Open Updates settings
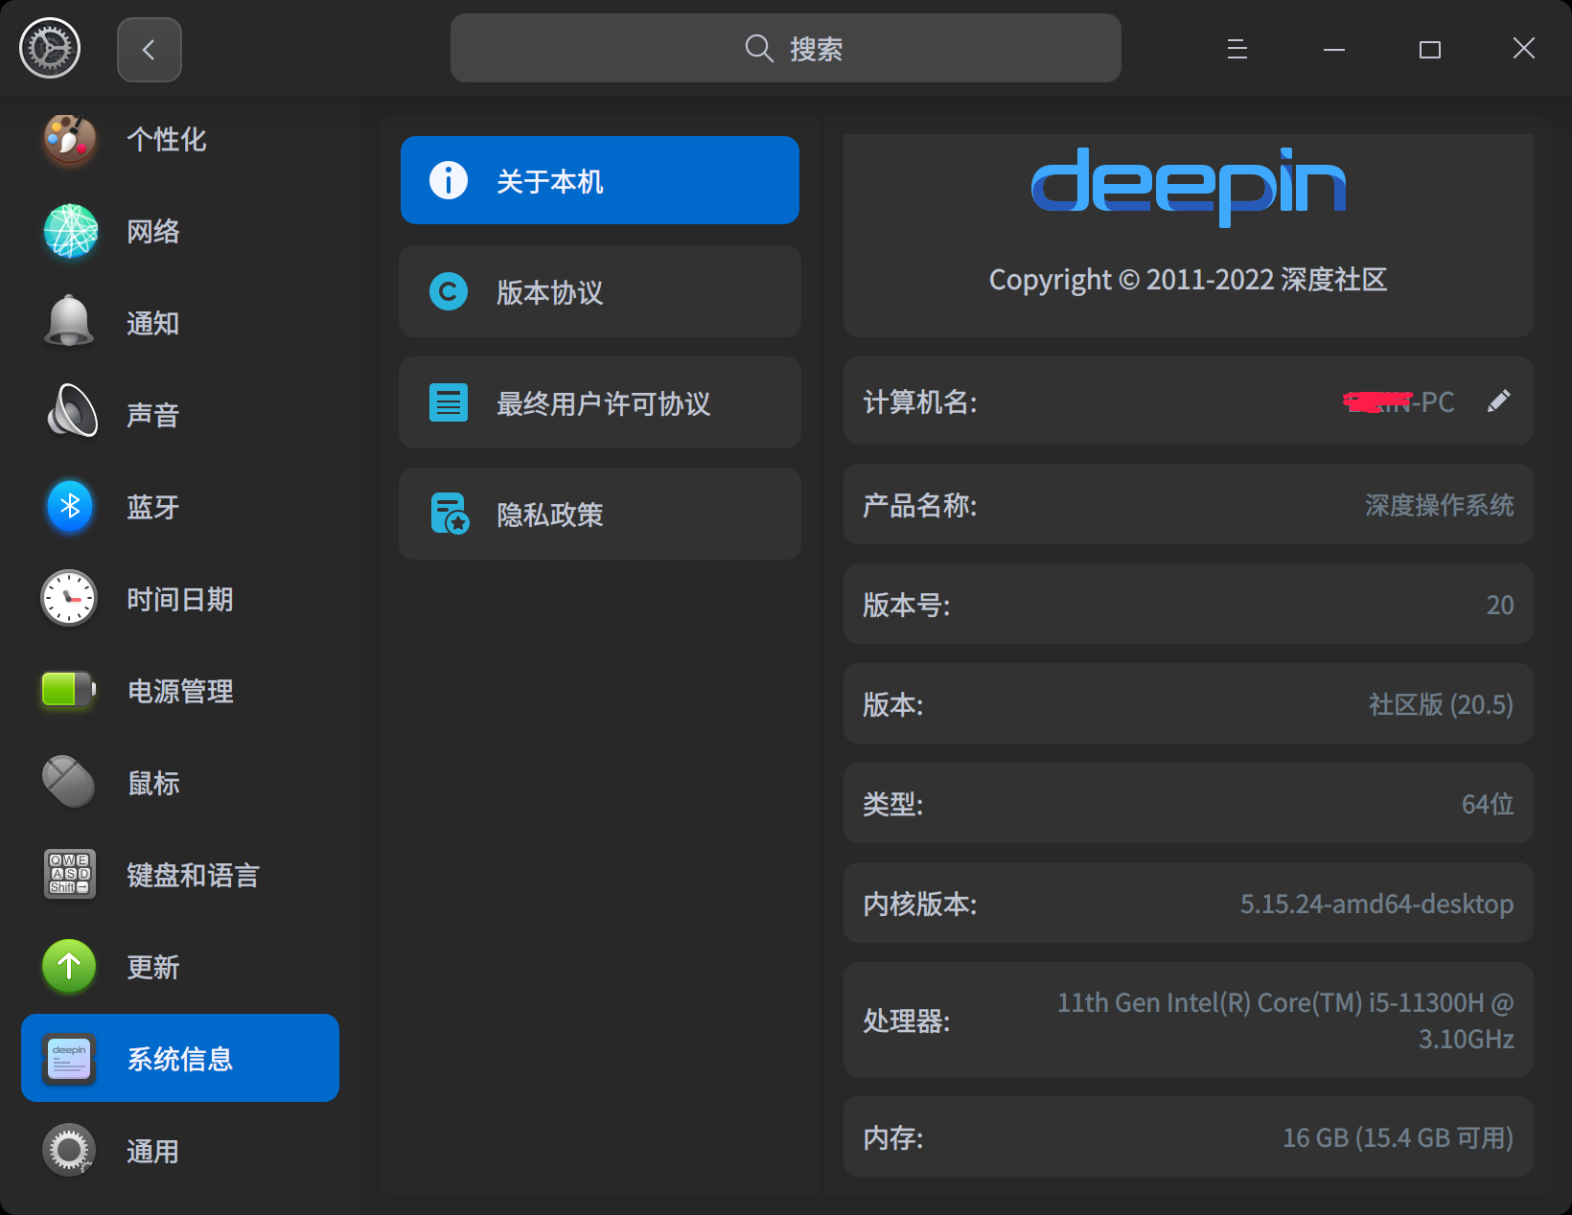The height and width of the screenshot is (1215, 1572). 153,967
